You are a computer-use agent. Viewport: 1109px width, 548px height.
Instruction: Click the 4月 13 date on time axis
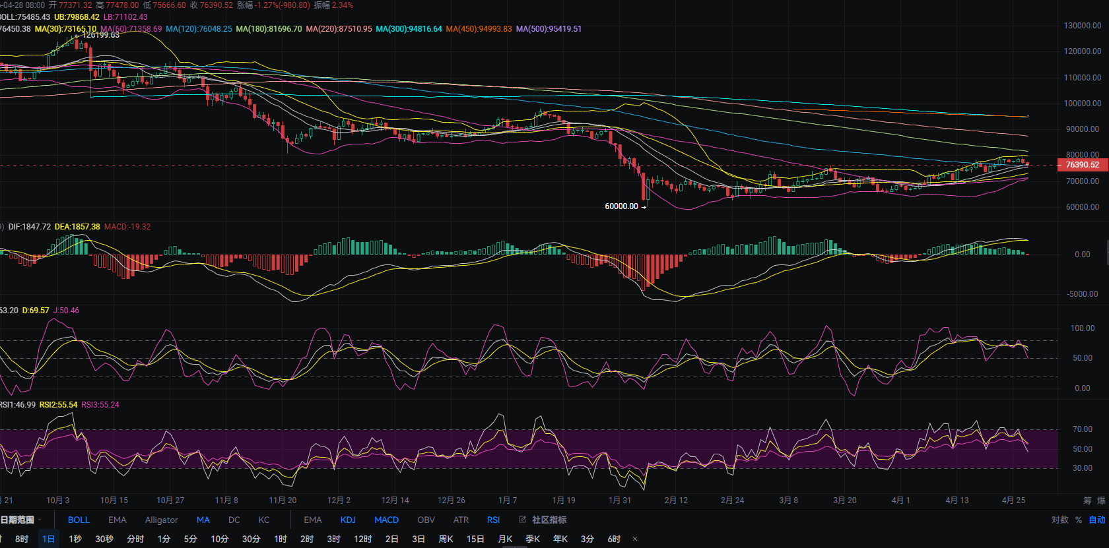click(x=957, y=501)
